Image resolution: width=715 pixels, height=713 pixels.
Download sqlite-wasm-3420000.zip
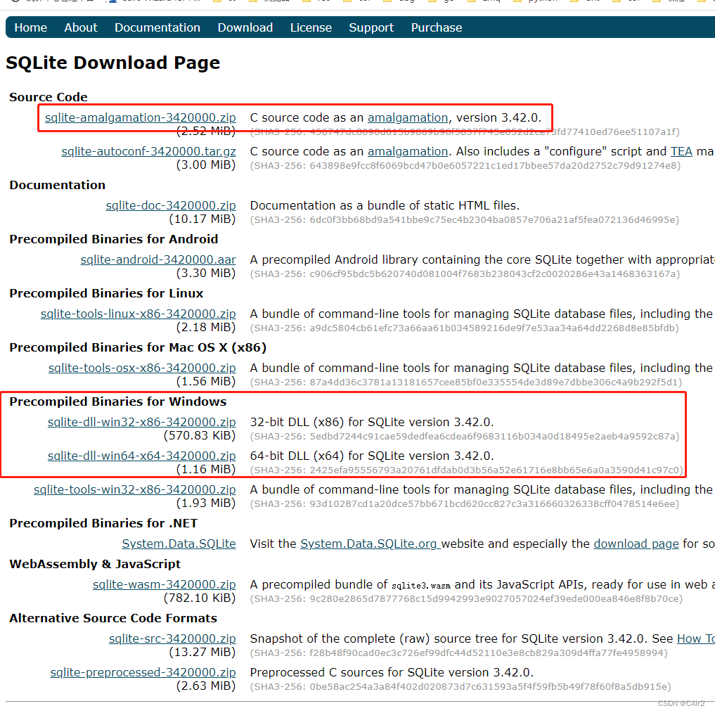164,584
